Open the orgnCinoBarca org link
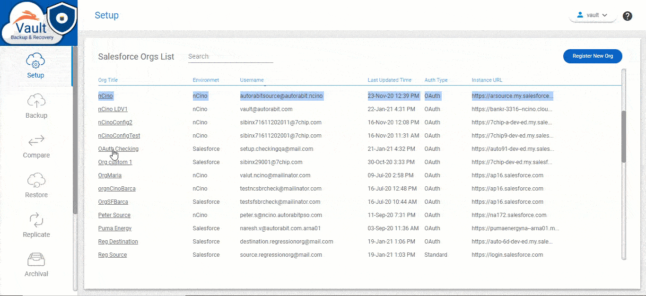 (x=117, y=189)
